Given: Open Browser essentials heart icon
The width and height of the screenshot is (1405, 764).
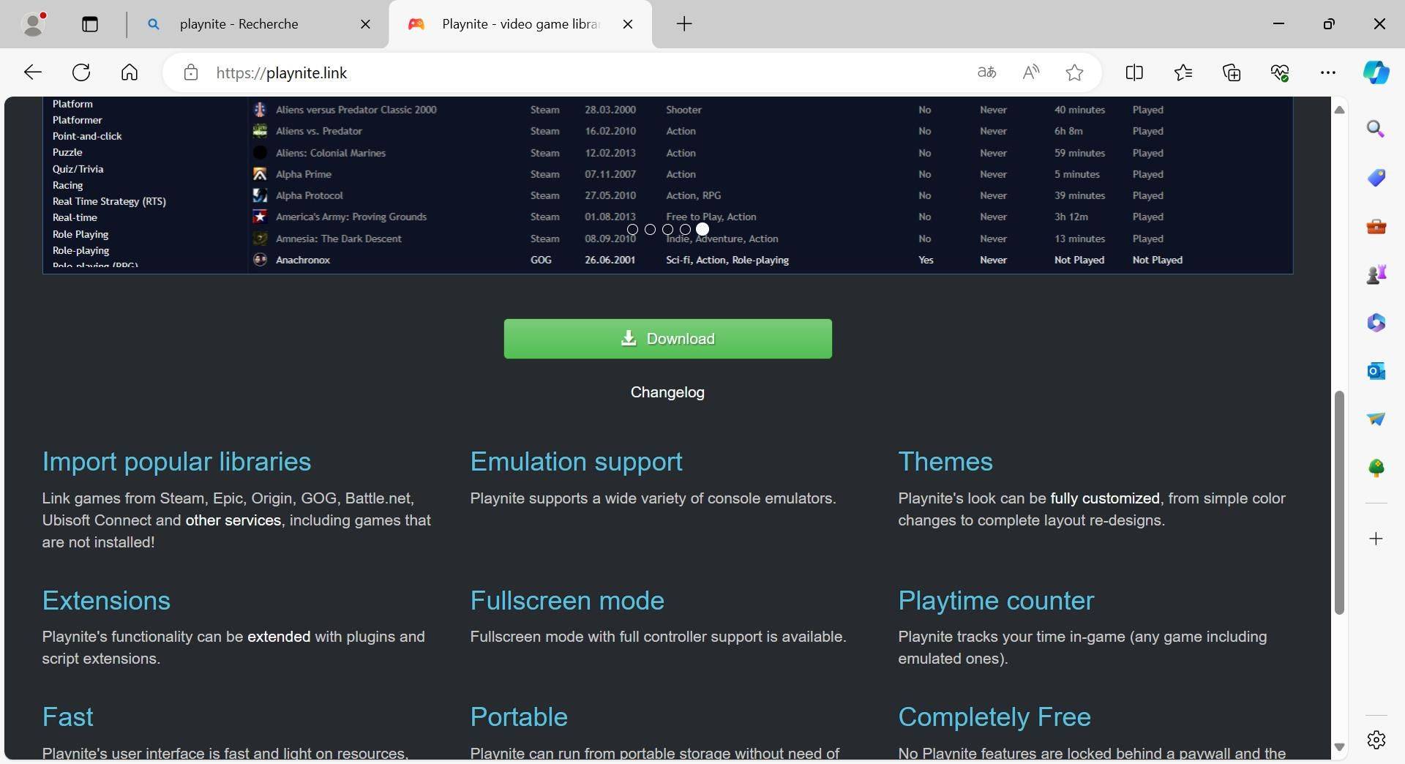Looking at the screenshot, I should click(1280, 72).
